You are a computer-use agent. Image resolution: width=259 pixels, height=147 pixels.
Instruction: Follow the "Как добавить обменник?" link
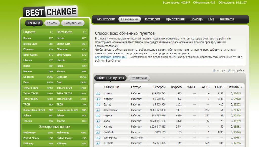(x=111, y=57)
